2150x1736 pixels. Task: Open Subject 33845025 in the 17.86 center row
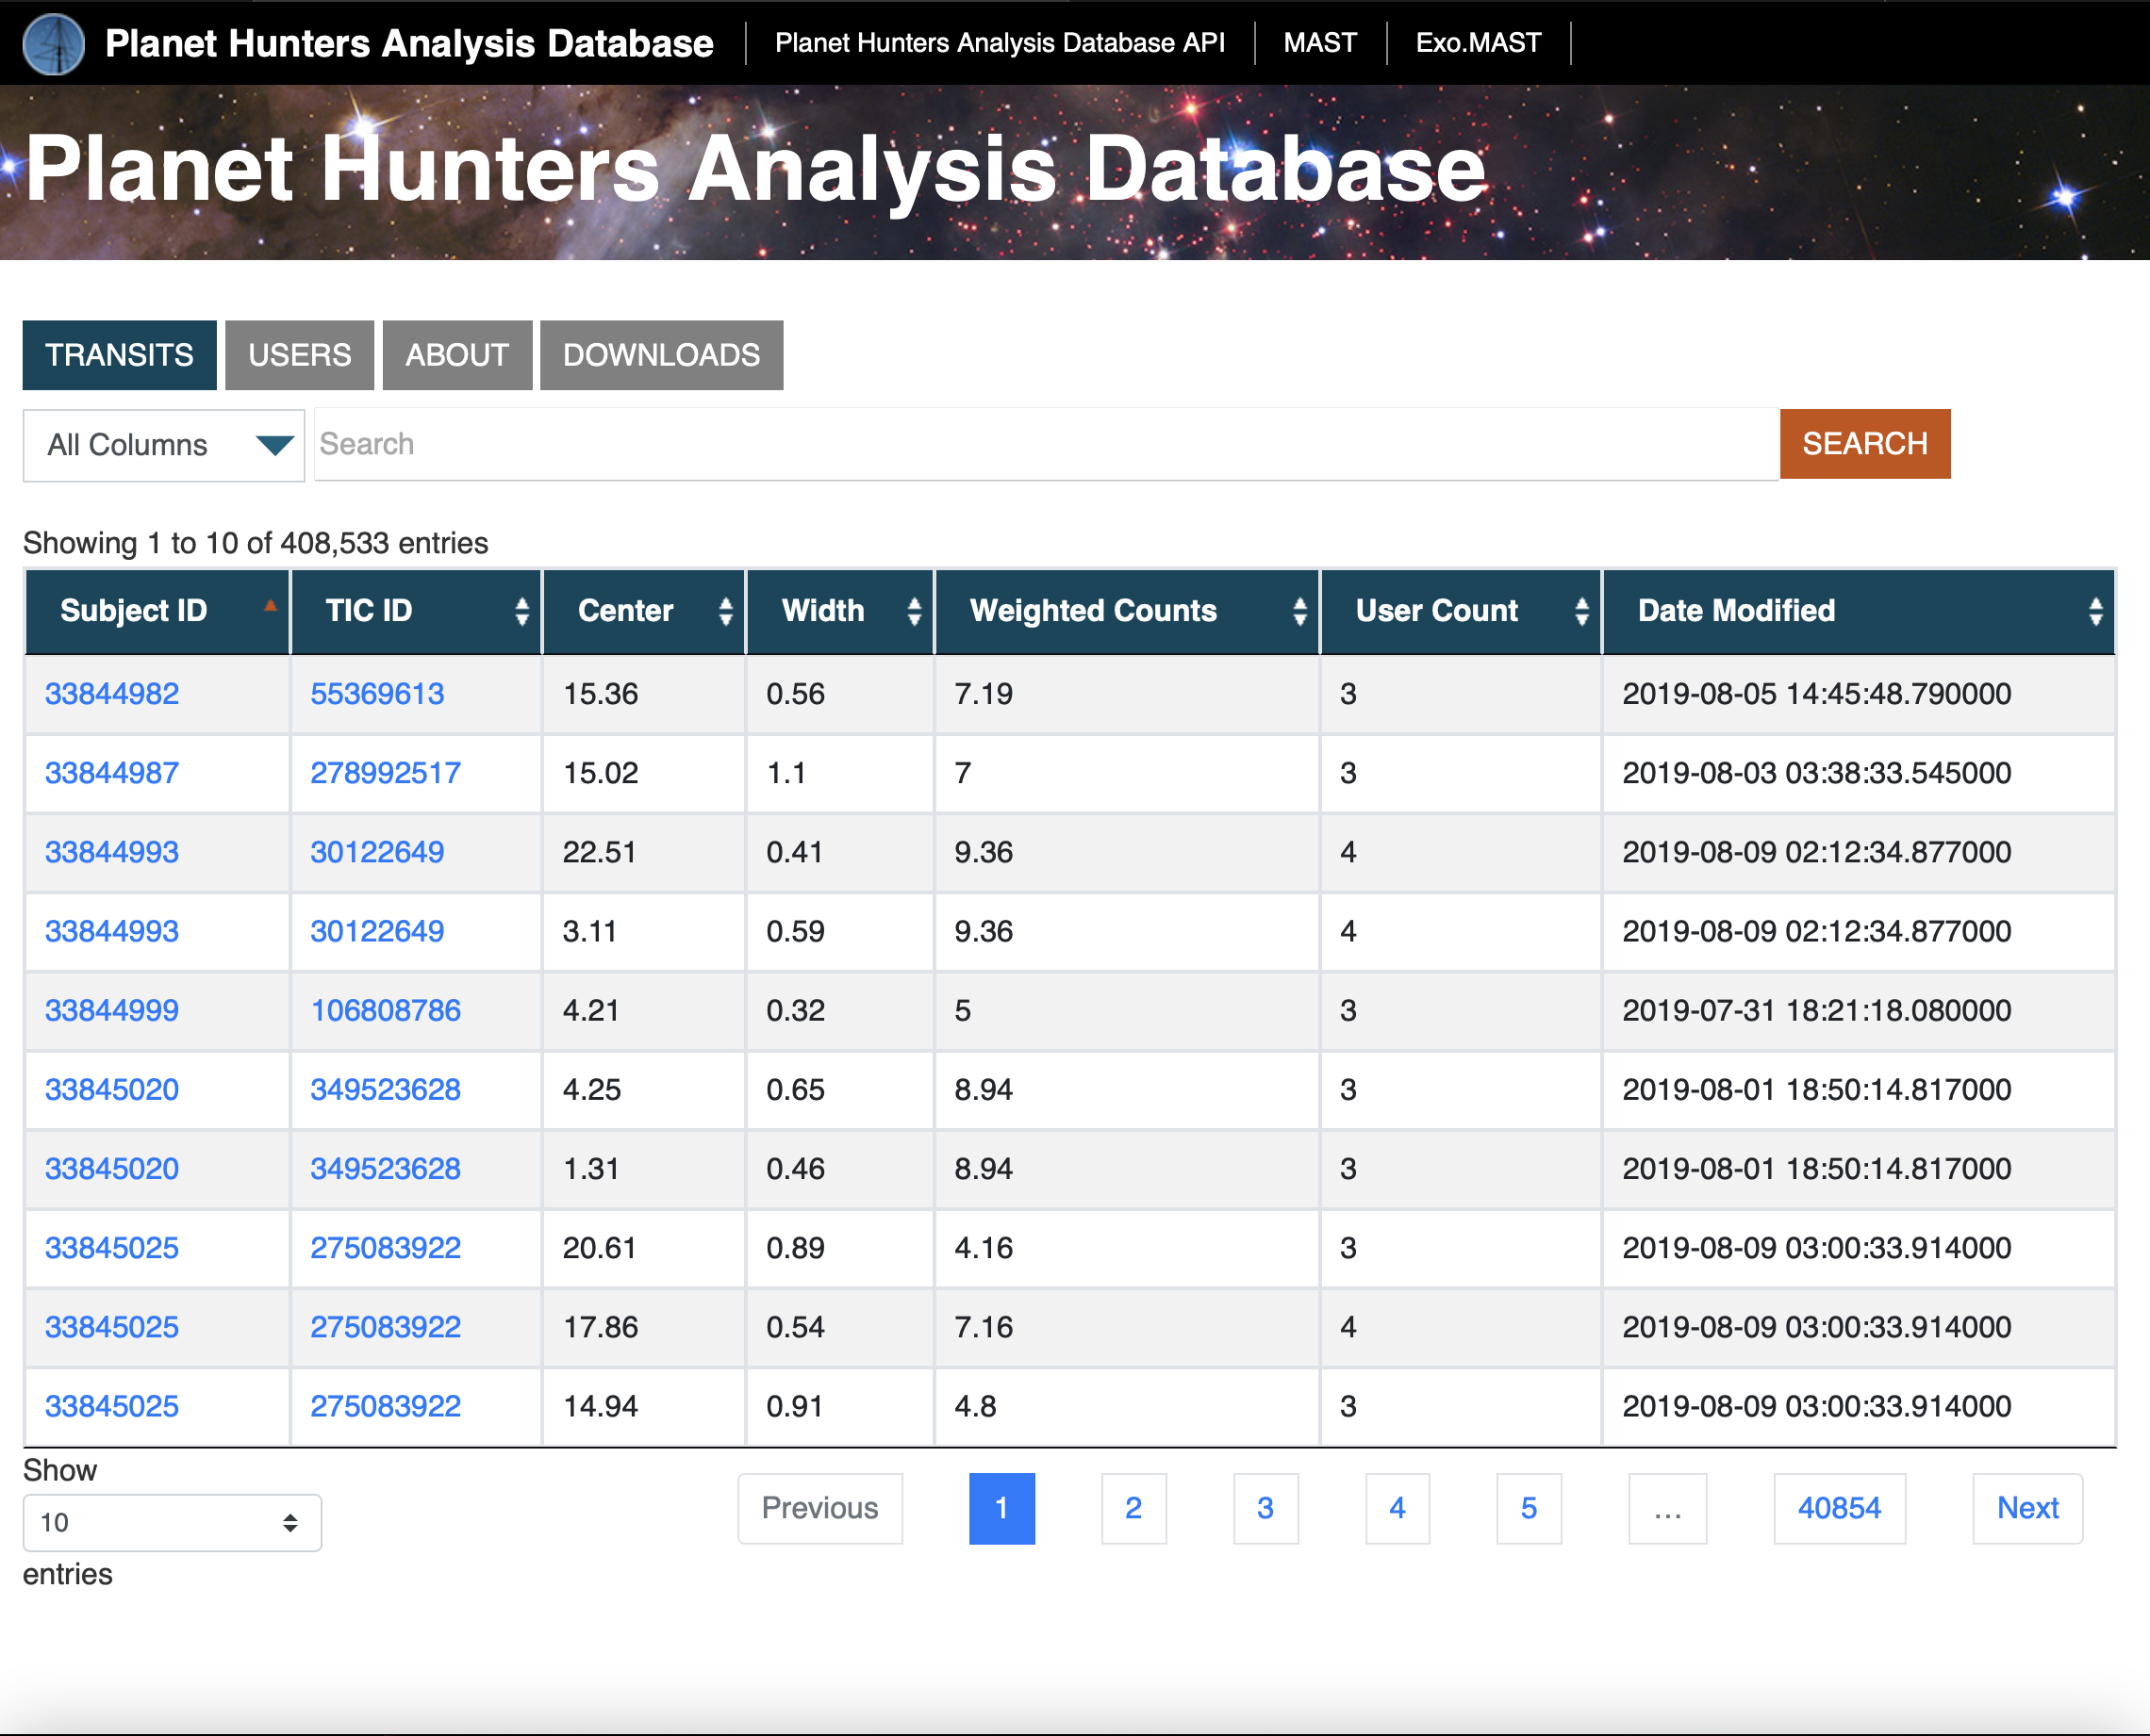click(112, 1327)
